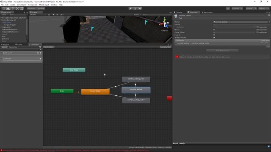Select the green Entry node
The height and width of the screenshot is (152, 271).
[x=62, y=91]
